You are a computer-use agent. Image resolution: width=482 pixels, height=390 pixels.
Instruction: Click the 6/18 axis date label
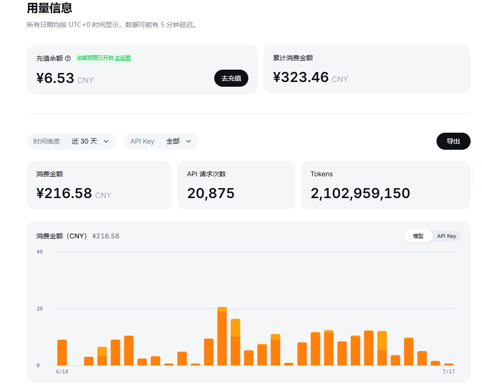point(62,372)
